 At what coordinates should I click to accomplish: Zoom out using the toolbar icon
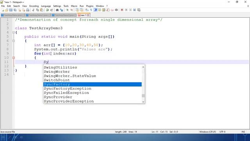[x=71, y=10]
